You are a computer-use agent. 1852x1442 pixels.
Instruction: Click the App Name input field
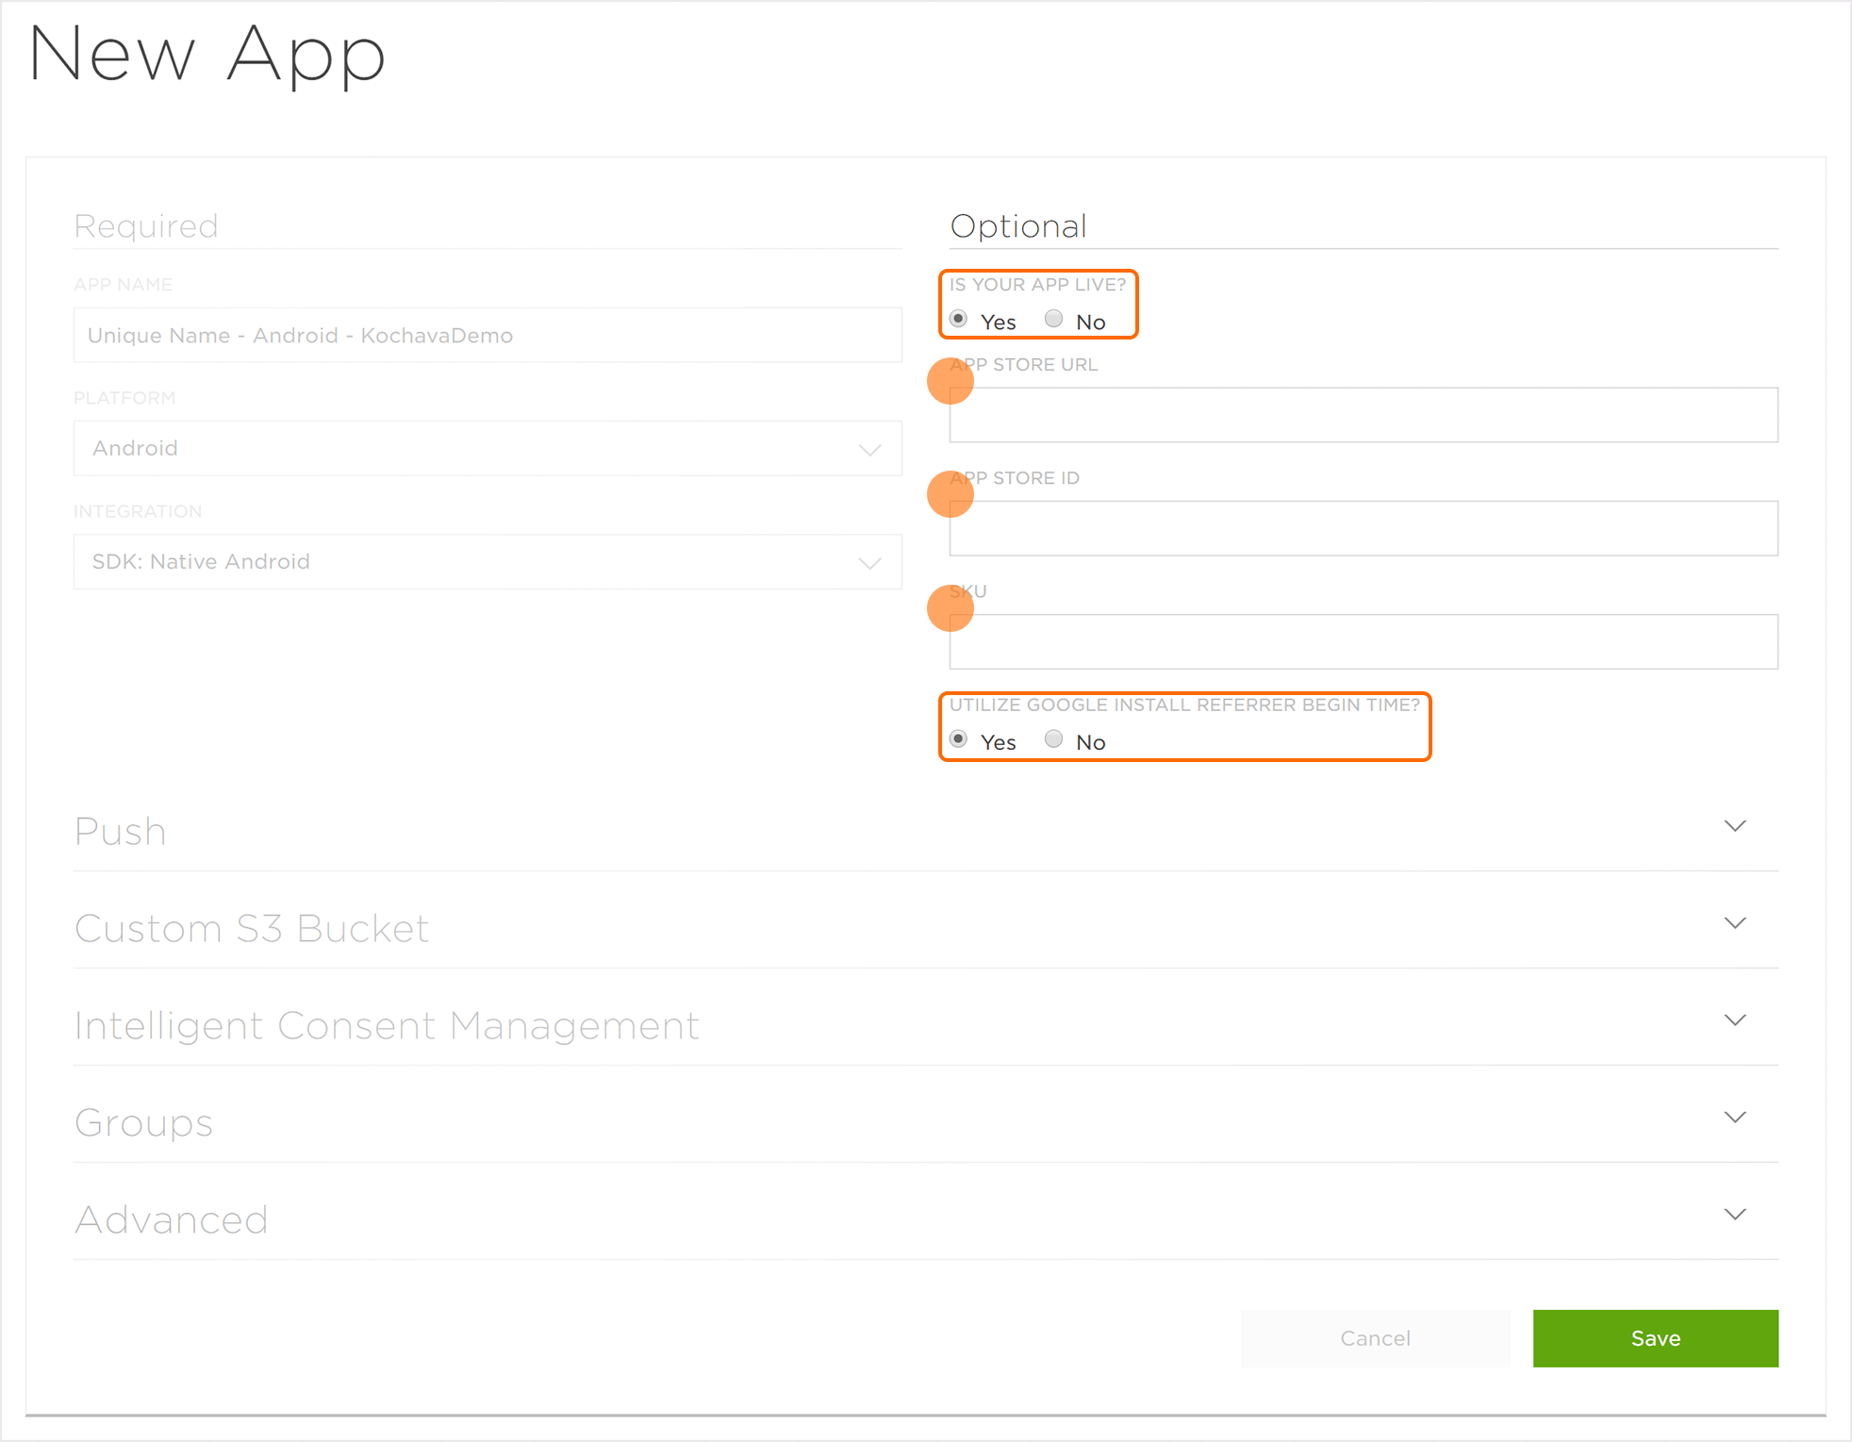pyautogui.click(x=488, y=336)
